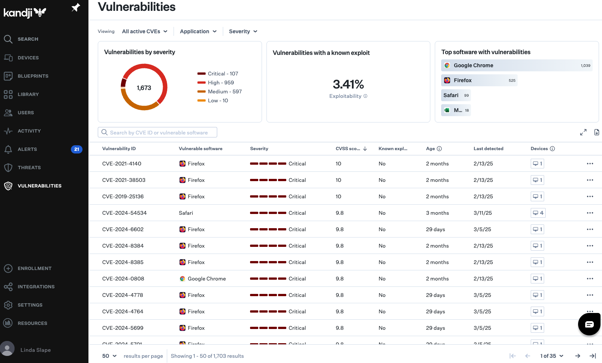
Task: Open more options for CVE-2019-25136
Action: (590, 196)
